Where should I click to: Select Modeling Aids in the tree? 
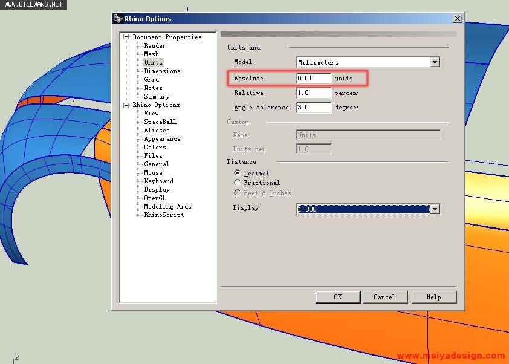167,206
